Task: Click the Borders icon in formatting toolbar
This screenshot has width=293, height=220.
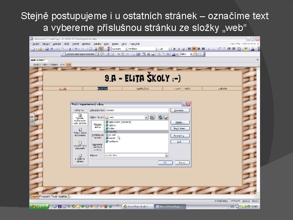Action: point(239,49)
